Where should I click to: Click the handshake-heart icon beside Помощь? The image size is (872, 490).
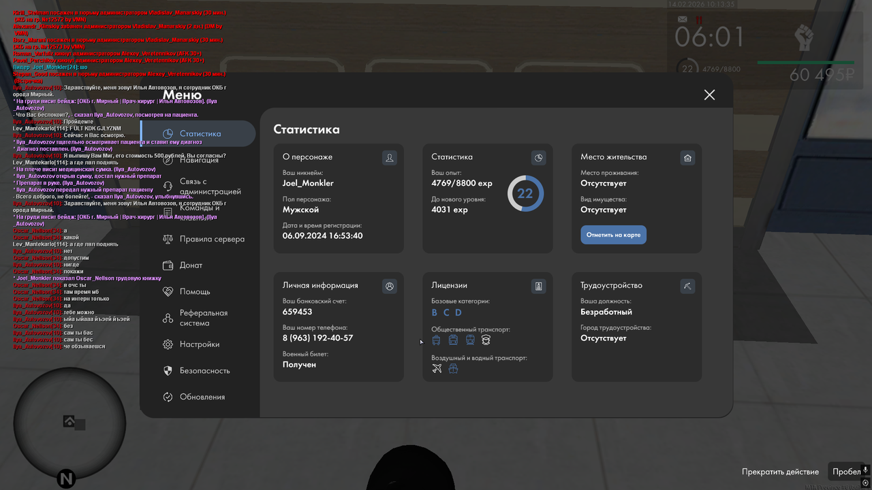pyautogui.click(x=168, y=291)
